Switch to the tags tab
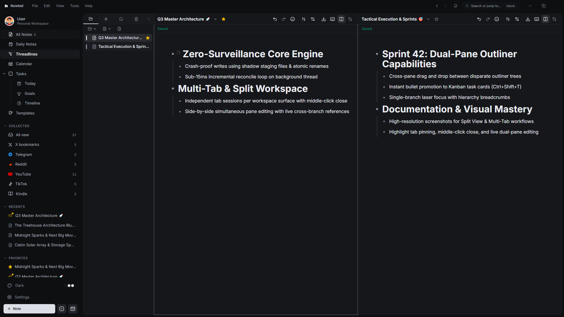Screen dimensions: 564x317 [106, 19]
